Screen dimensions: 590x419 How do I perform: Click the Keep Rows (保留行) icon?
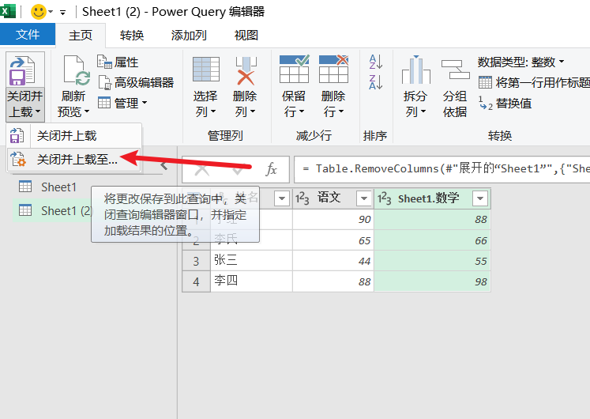pyautogui.click(x=295, y=70)
